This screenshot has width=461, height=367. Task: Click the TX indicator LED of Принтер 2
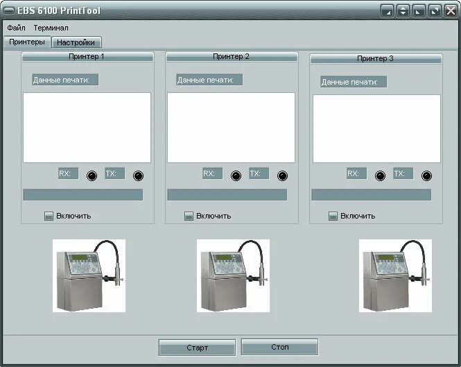click(282, 176)
